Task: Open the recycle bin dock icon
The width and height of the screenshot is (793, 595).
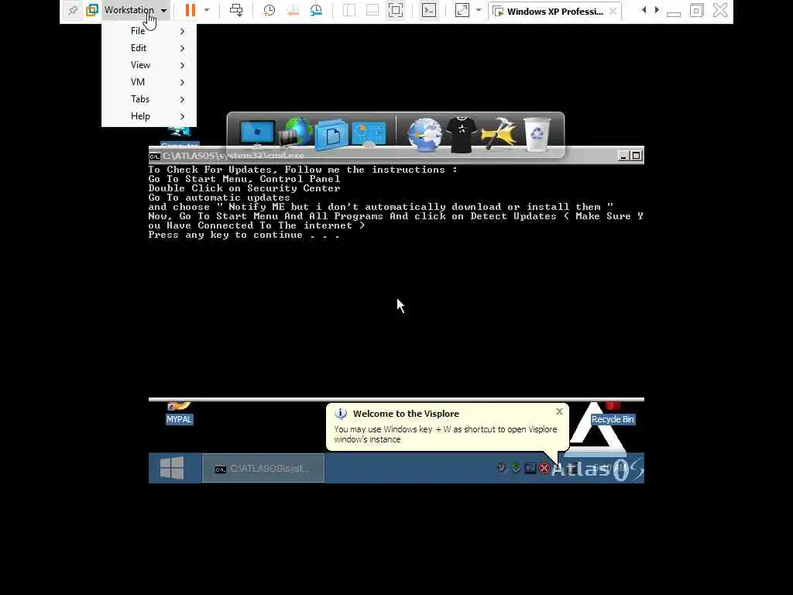Action: [x=537, y=135]
